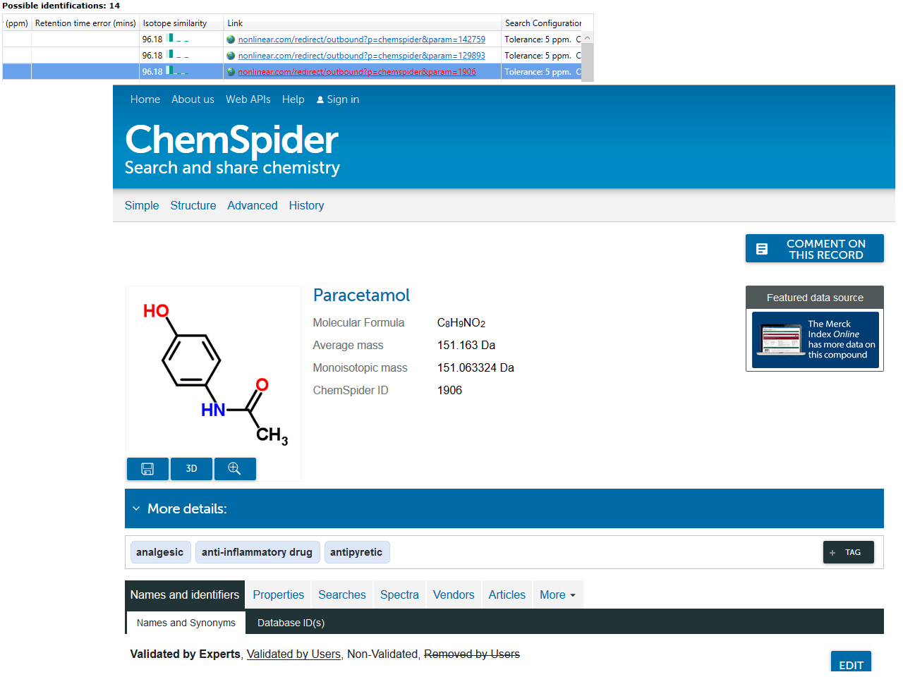Screen dimensions: 903x677
Task: Click Featured data source heading
Action: (x=815, y=298)
